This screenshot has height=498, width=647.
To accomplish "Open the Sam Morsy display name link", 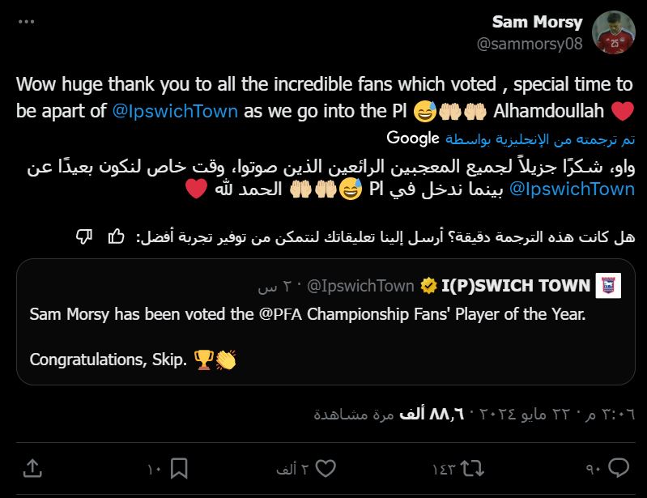I will pyautogui.click(x=537, y=22).
